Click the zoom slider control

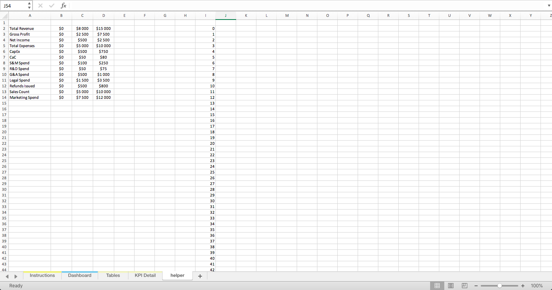click(499, 285)
